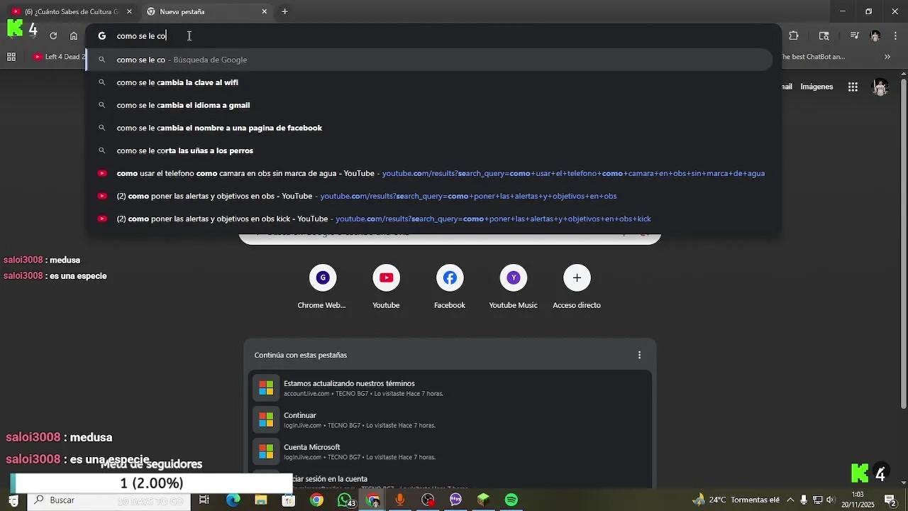Switch to the Cuánto Sabes de Cultura tab
908x511 pixels.
click(x=72, y=11)
